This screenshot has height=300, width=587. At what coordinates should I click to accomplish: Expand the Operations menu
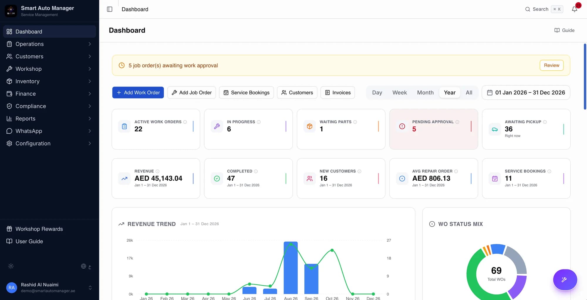pyautogui.click(x=50, y=44)
